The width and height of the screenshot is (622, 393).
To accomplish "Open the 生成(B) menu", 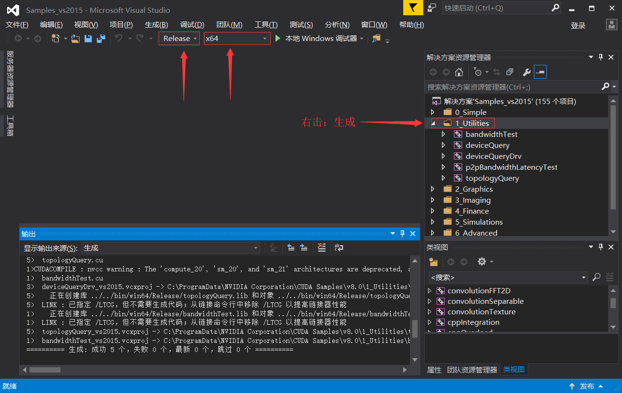I will point(156,25).
